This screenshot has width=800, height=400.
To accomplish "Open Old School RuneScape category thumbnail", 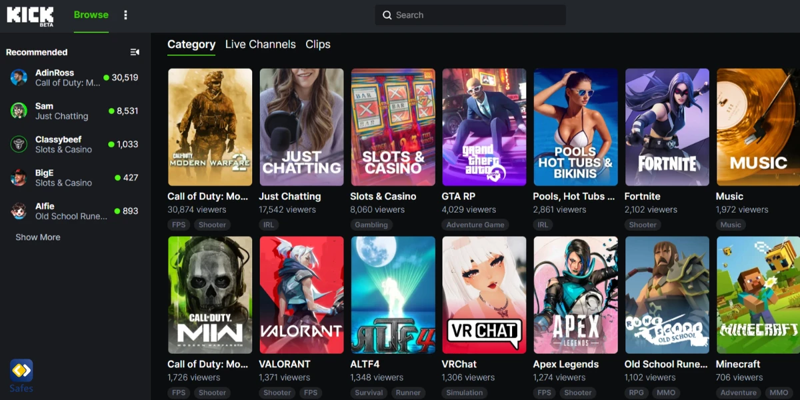I will [667, 295].
